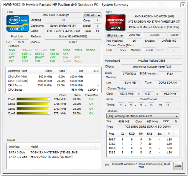Click the Sandy Bridge-MB SV codename field
The height and width of the screenshot is (176, 188).
[63, 26]
